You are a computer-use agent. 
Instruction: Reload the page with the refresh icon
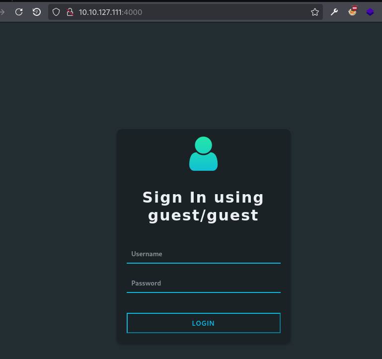tap(19, 12)
